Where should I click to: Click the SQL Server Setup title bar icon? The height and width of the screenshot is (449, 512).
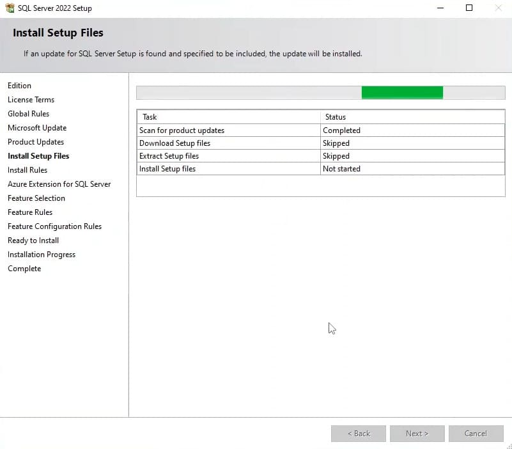point(10,8)
